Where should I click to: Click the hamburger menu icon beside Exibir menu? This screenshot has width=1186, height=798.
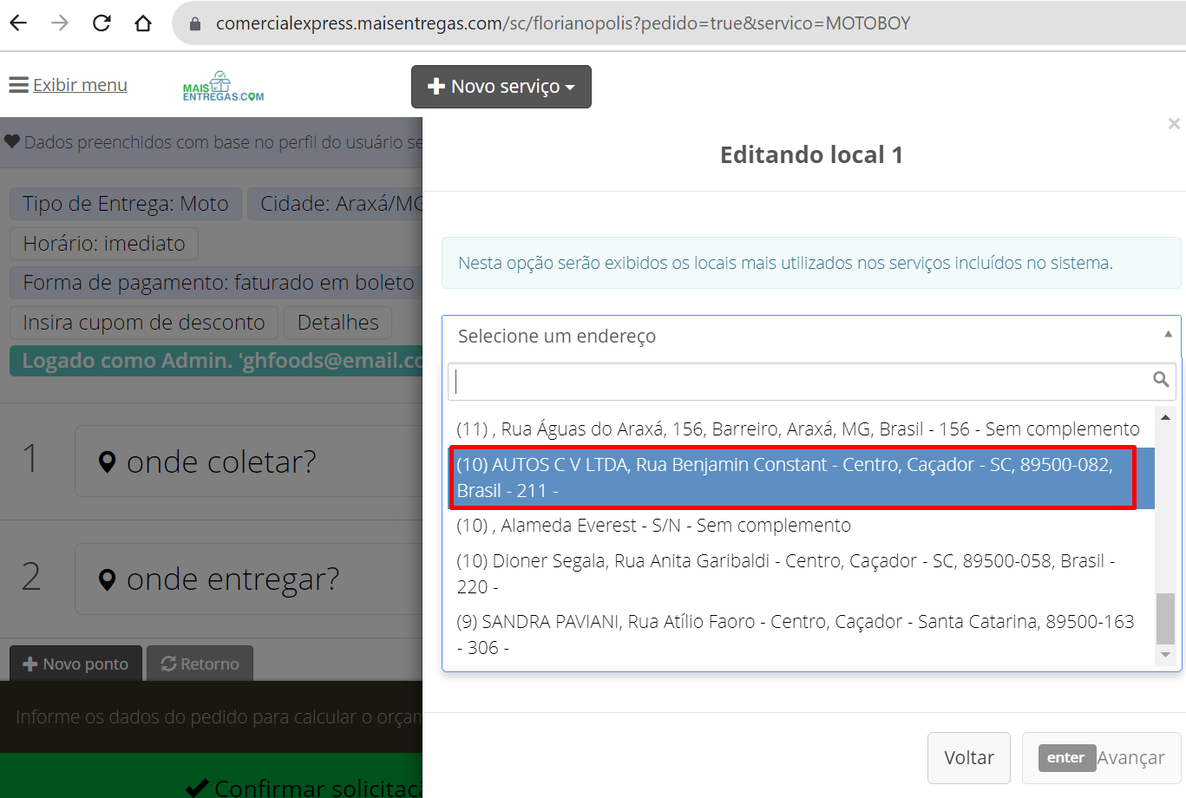coord(18,85)
